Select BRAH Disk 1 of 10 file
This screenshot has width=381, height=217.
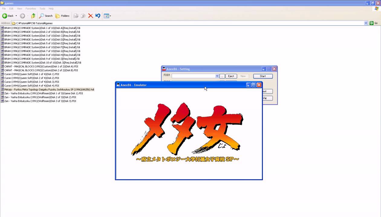point(42,28)
